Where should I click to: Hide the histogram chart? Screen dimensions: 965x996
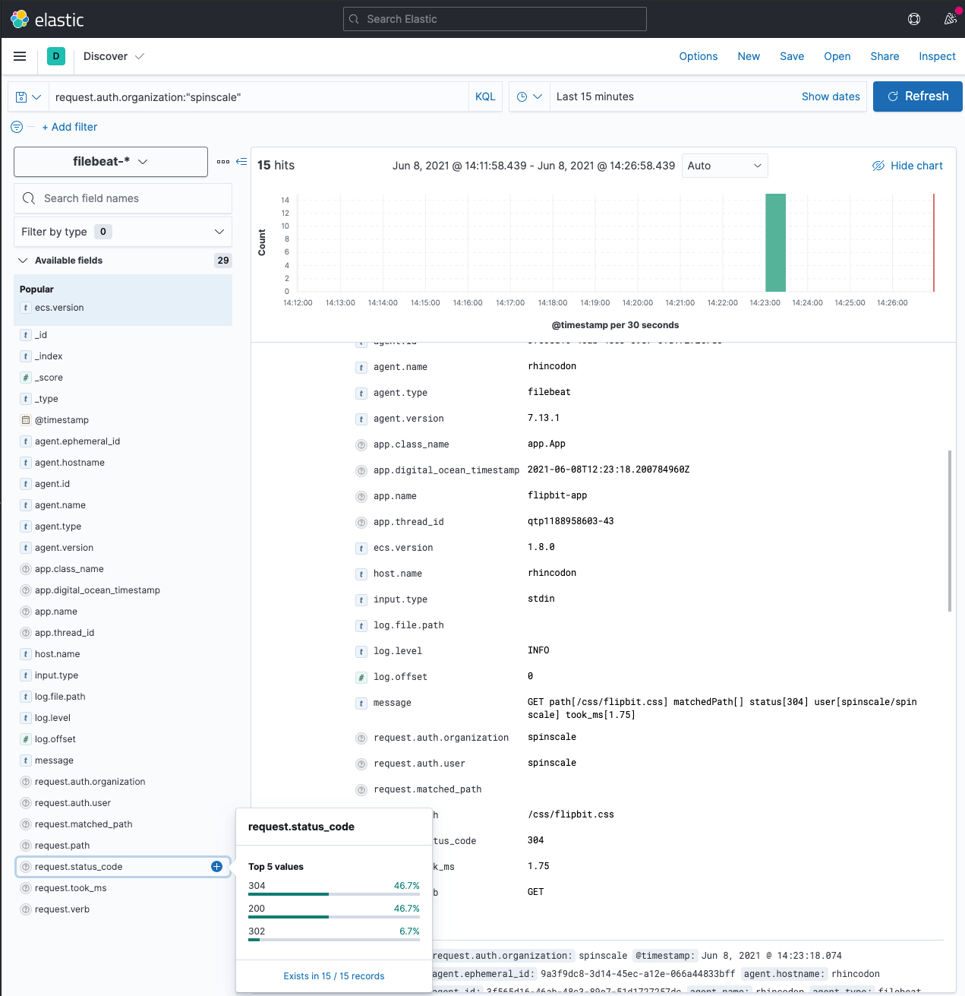click(x=907, y=165)
